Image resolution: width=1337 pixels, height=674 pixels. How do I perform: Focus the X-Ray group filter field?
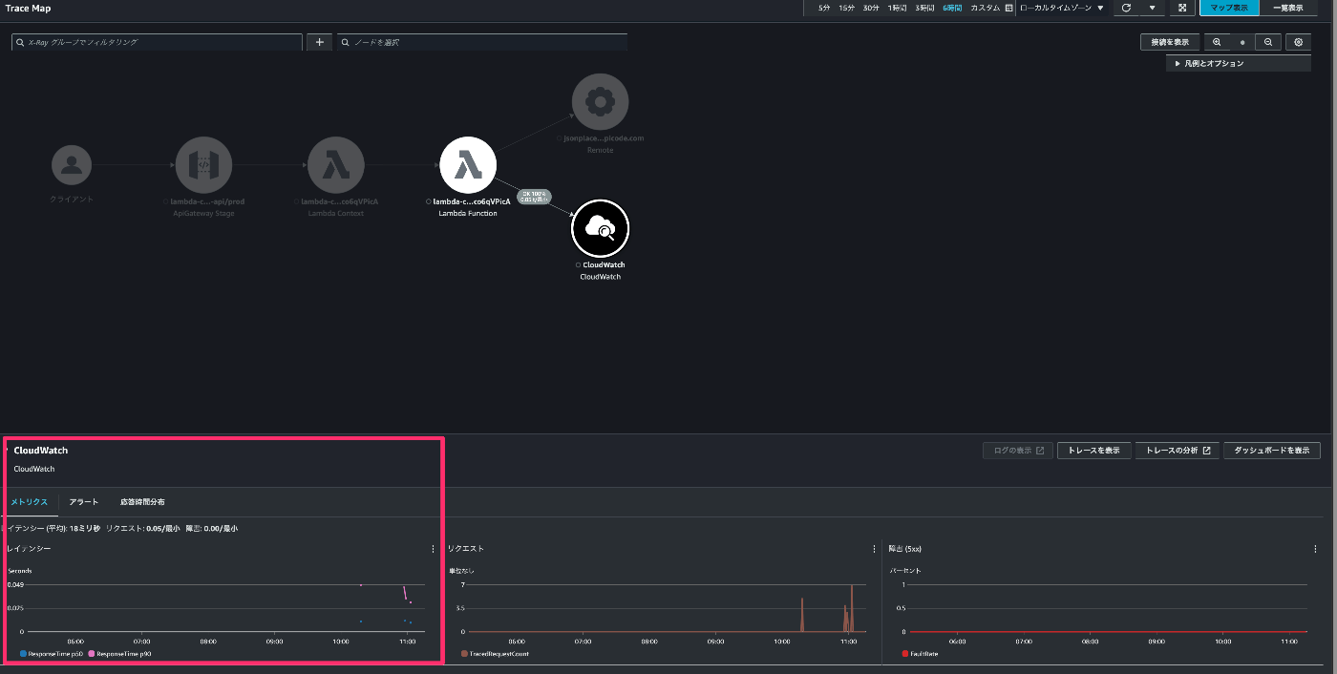(x=157, y=42)
